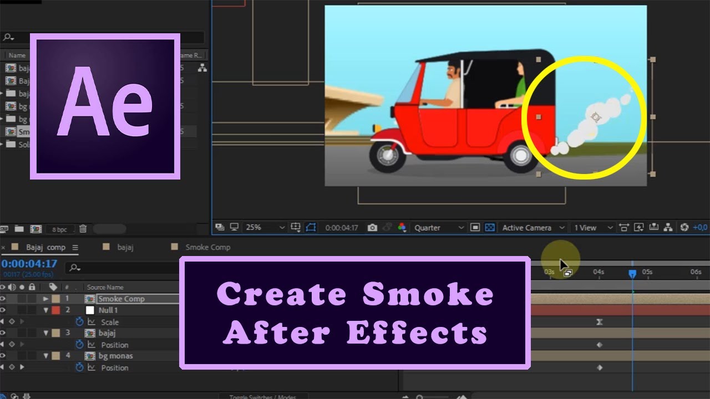Add a keyframe on the Scale row
The image size is (710, 399).
tap(12, 322)
